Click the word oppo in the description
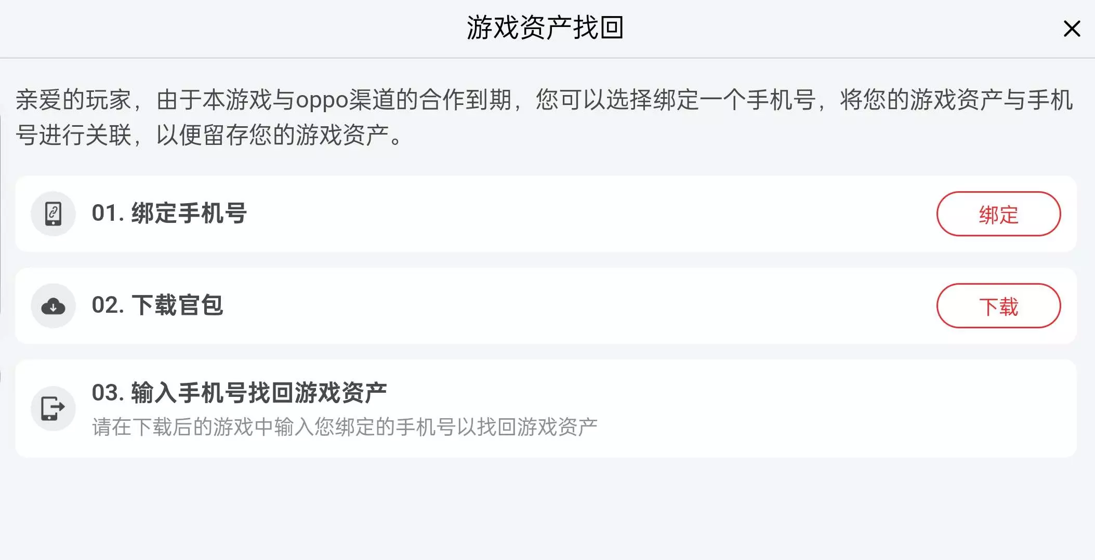 pyautogui.click(x=322, y=100)
